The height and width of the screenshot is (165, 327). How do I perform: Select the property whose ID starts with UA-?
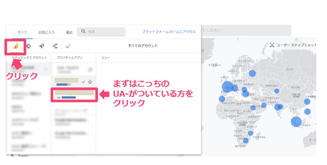point(74,95)
